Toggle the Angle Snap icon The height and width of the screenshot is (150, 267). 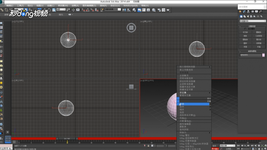(88, 10)
